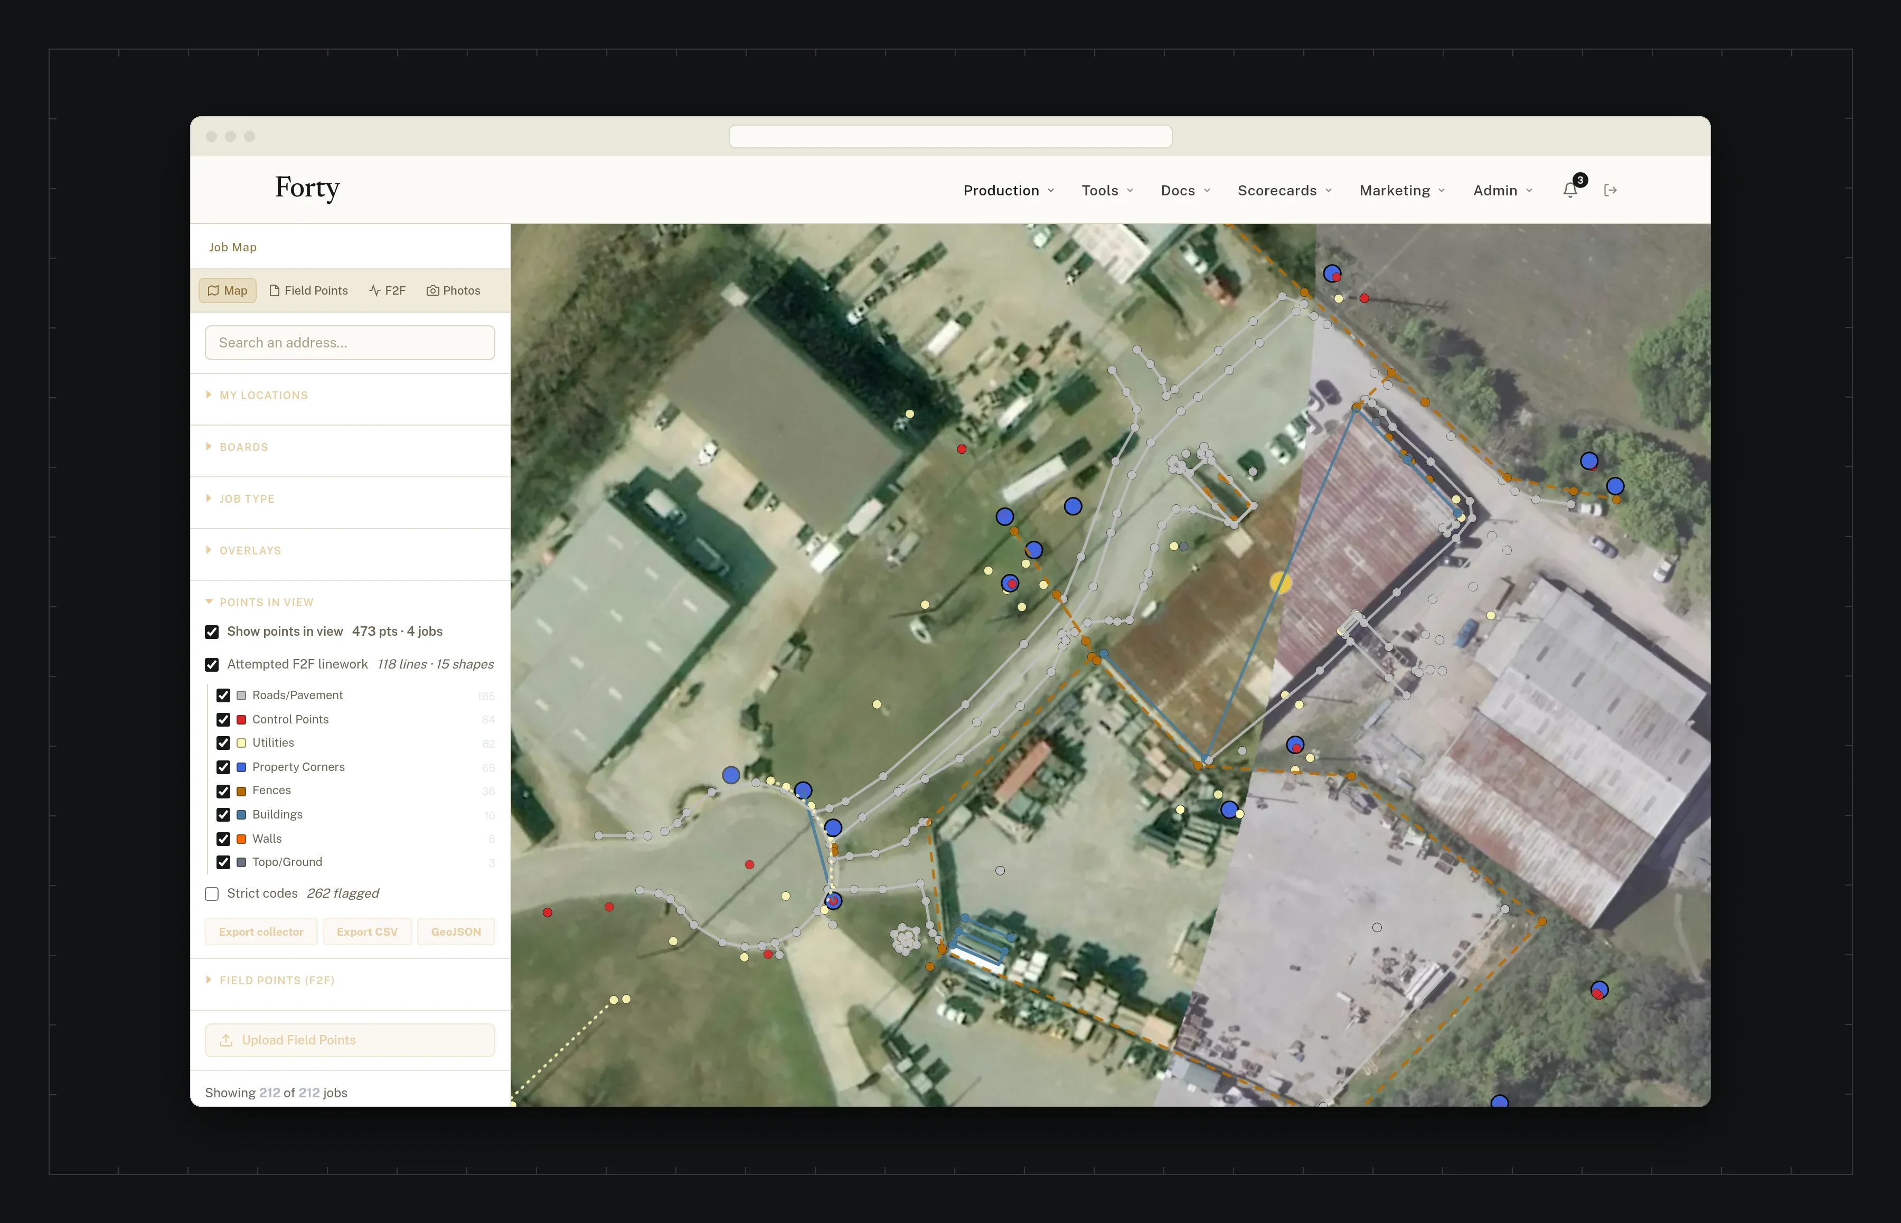Viewport: 1901px width, 1223px height.
Task: Click the Upload Field Points button
Action: click(x=350, y=1040)
